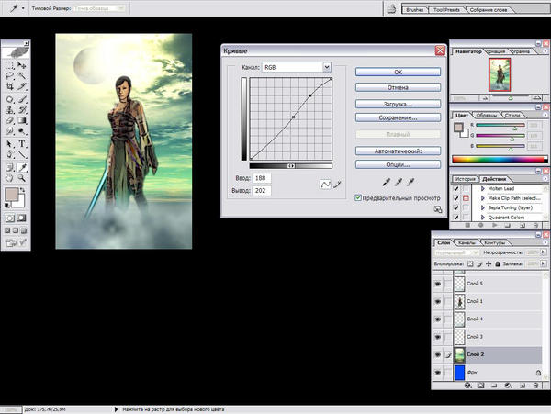Hide layer Слой 2 with eye icon
This screenshot has height=414, width=551.
(x=437, y=355)
